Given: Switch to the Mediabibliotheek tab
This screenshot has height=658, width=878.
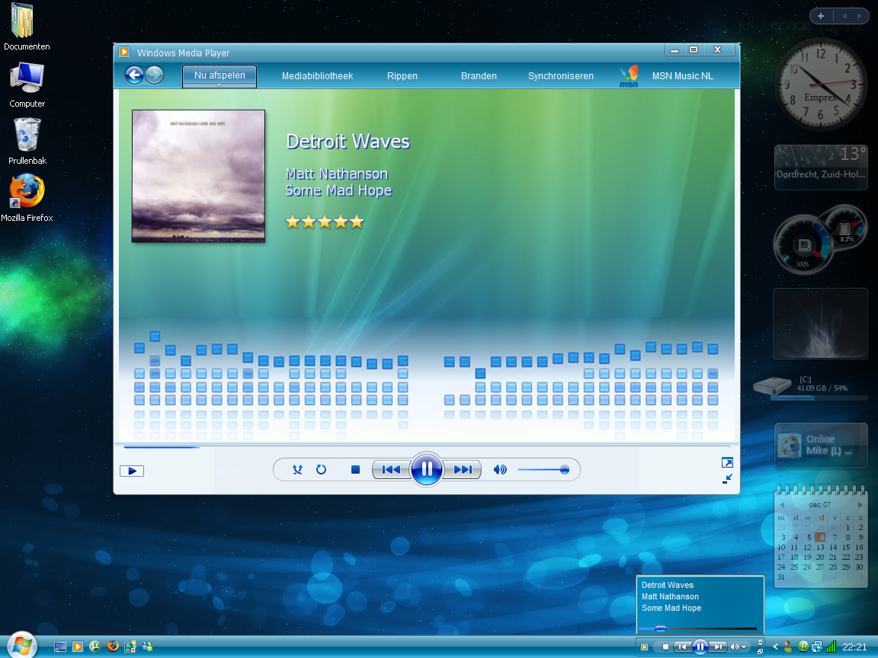Looking at the screenshot, I should (x=317, y=75).
